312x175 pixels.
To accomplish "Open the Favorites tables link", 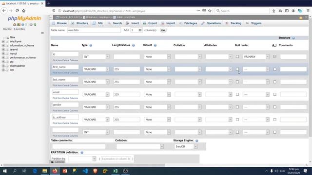I will [x=19, y=29].
